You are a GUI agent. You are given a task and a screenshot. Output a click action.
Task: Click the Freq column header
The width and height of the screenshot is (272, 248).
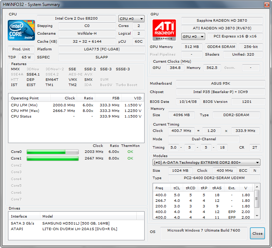162,188
